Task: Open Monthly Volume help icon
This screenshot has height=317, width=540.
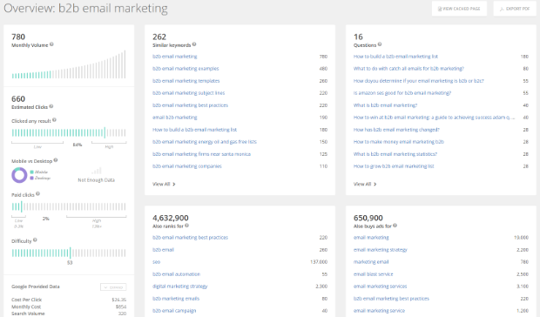Action: [51, 44]
